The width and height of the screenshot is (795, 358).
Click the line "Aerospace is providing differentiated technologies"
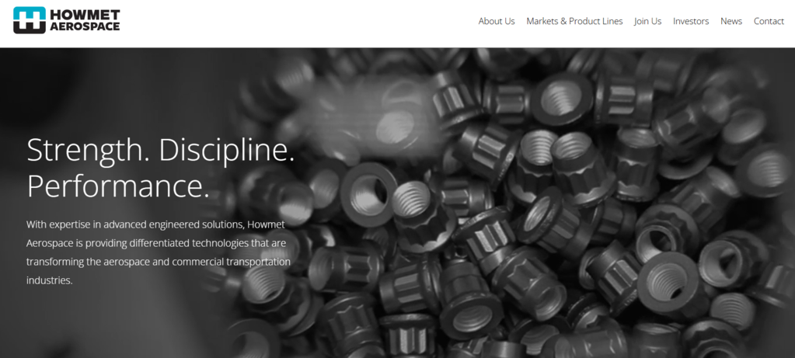(156, 243)
